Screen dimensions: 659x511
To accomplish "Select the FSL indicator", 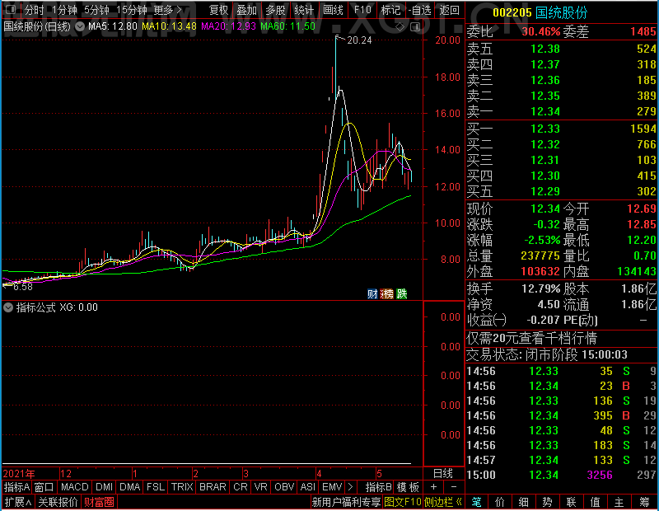I will click(156, 487).
